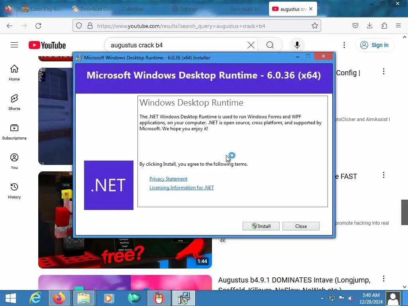Open tracking protection shield icon

79,26
